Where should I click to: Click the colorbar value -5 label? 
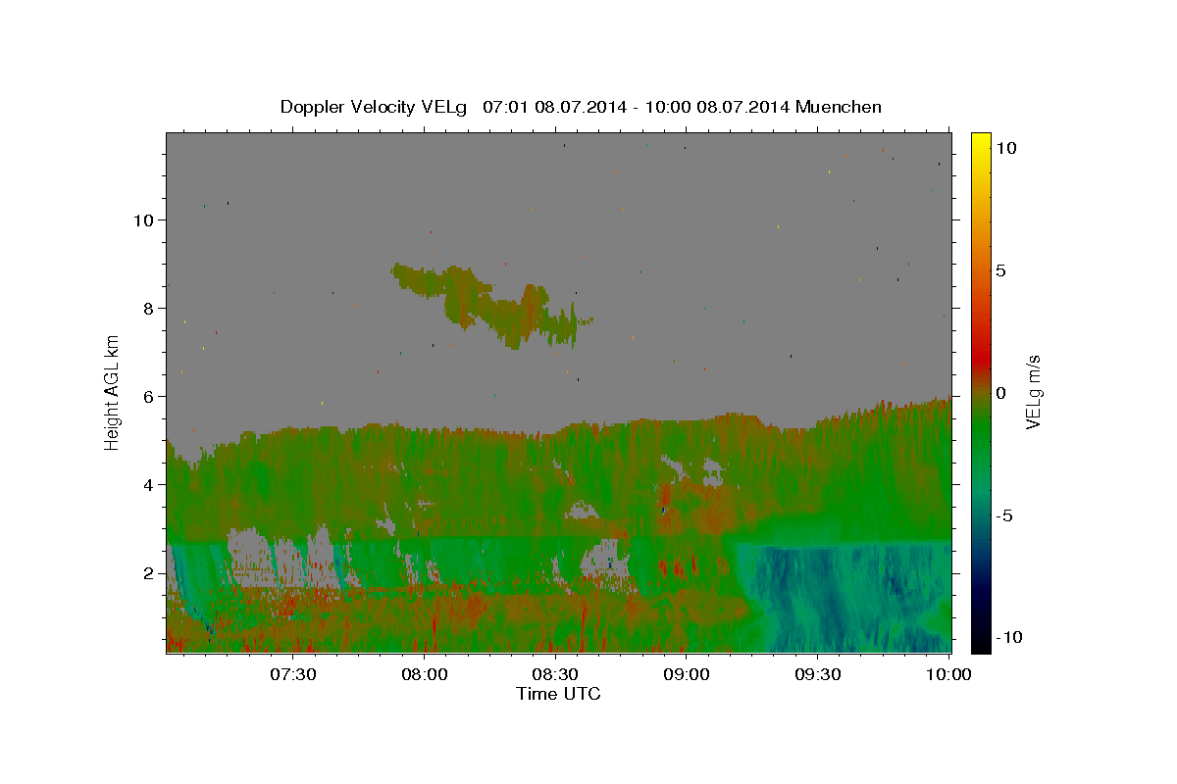click(x=1005, y=515)
